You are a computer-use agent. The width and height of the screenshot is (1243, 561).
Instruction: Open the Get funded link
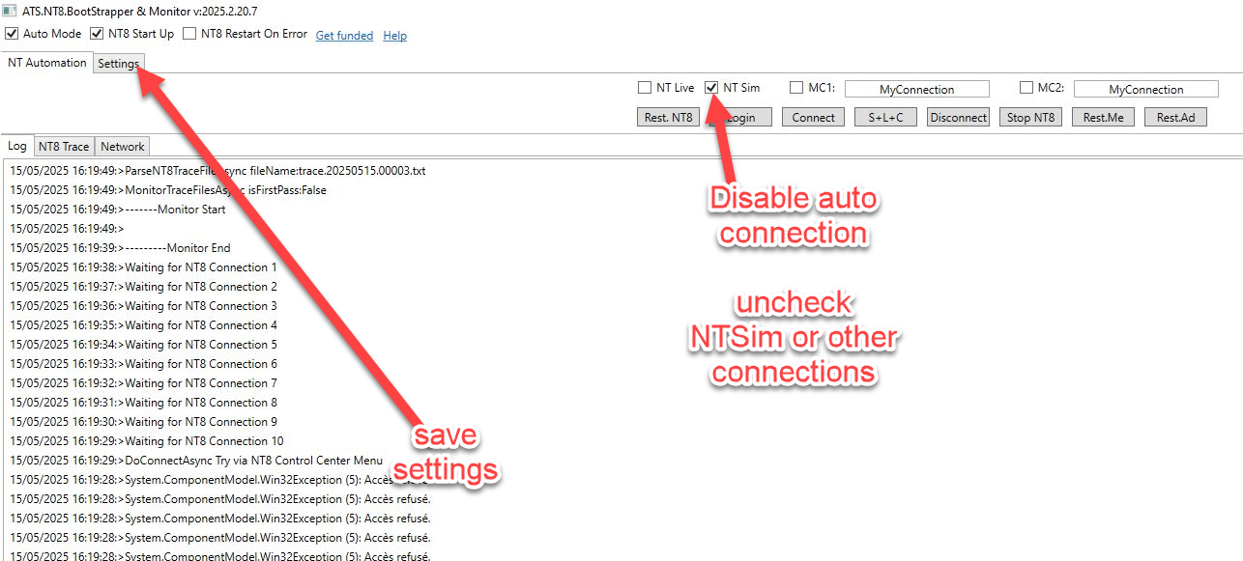344,36
